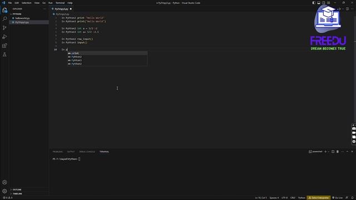The image size is (356, 200).
Task: Choose the 'print' autocomplete suggestion
Action: click(x=107, y=53)
